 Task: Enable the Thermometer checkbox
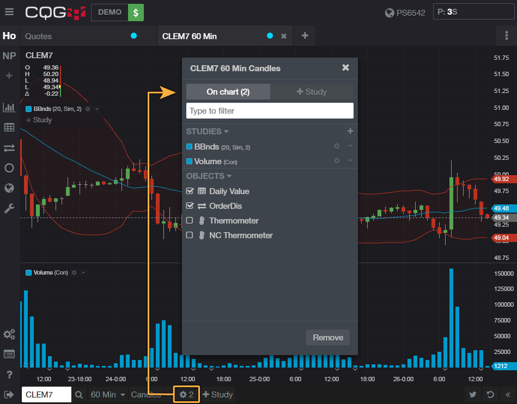pyautogui.click(x=190, y=221)
